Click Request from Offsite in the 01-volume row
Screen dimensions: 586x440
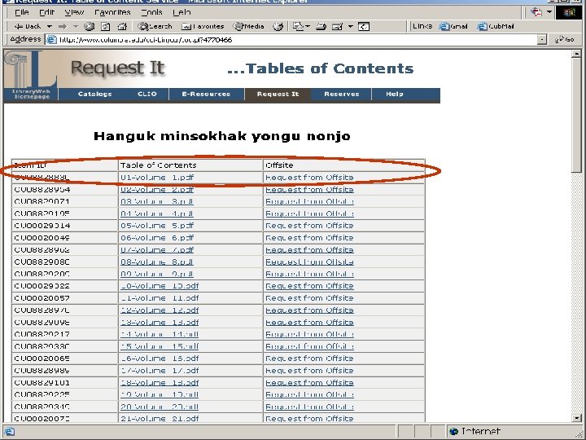[x=309, y=178]
